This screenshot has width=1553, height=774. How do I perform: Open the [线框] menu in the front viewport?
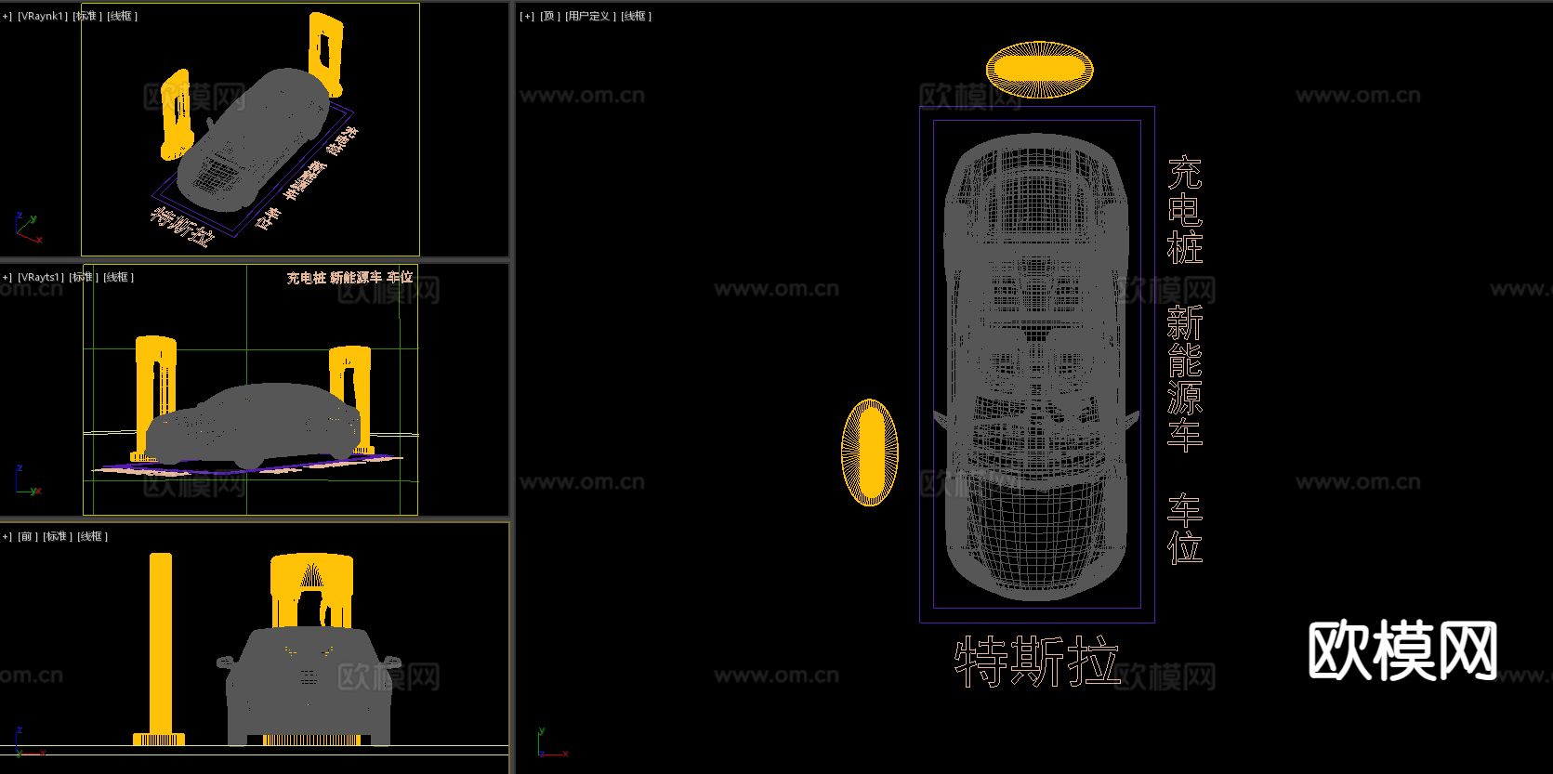93,536
